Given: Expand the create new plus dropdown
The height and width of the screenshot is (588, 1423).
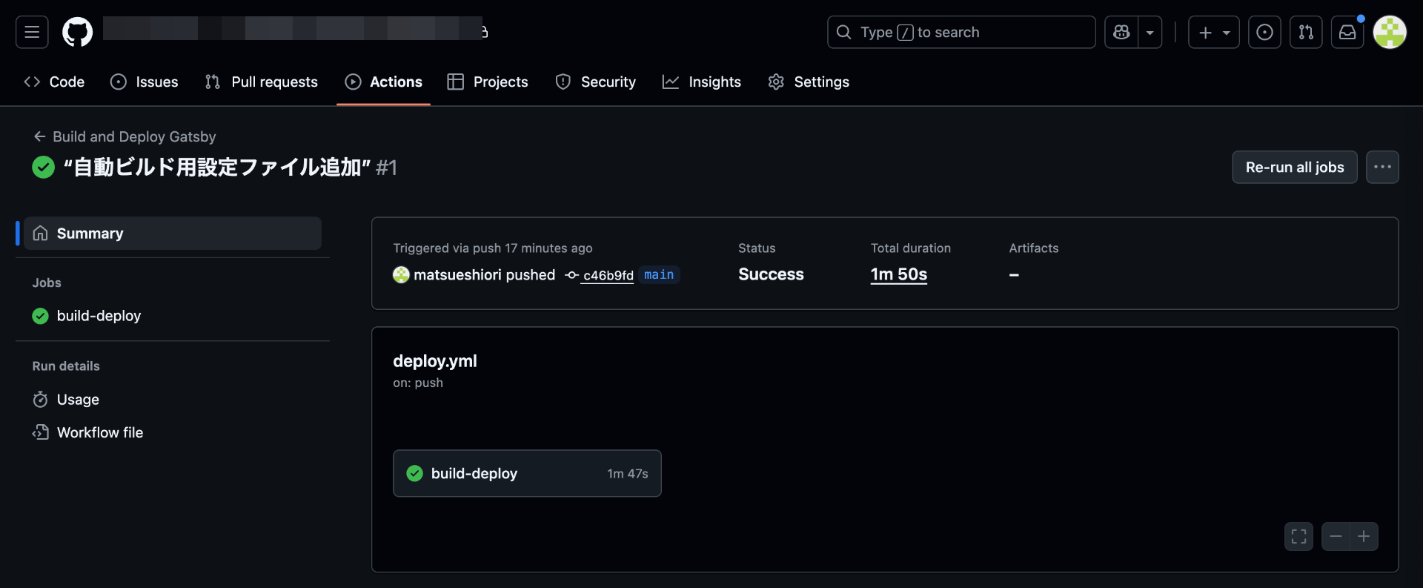Looking at the screenshot, I should [1214, 32].
